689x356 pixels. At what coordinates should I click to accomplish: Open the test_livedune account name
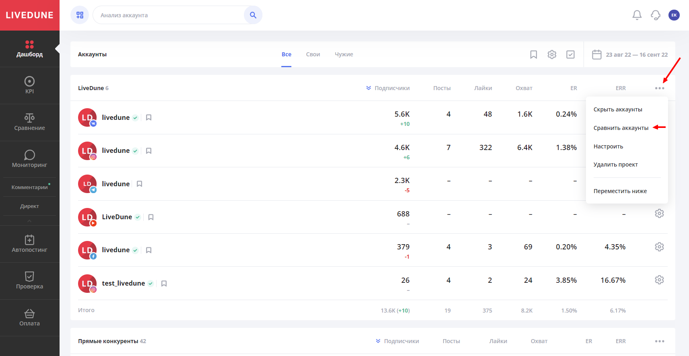pos(124,283)
